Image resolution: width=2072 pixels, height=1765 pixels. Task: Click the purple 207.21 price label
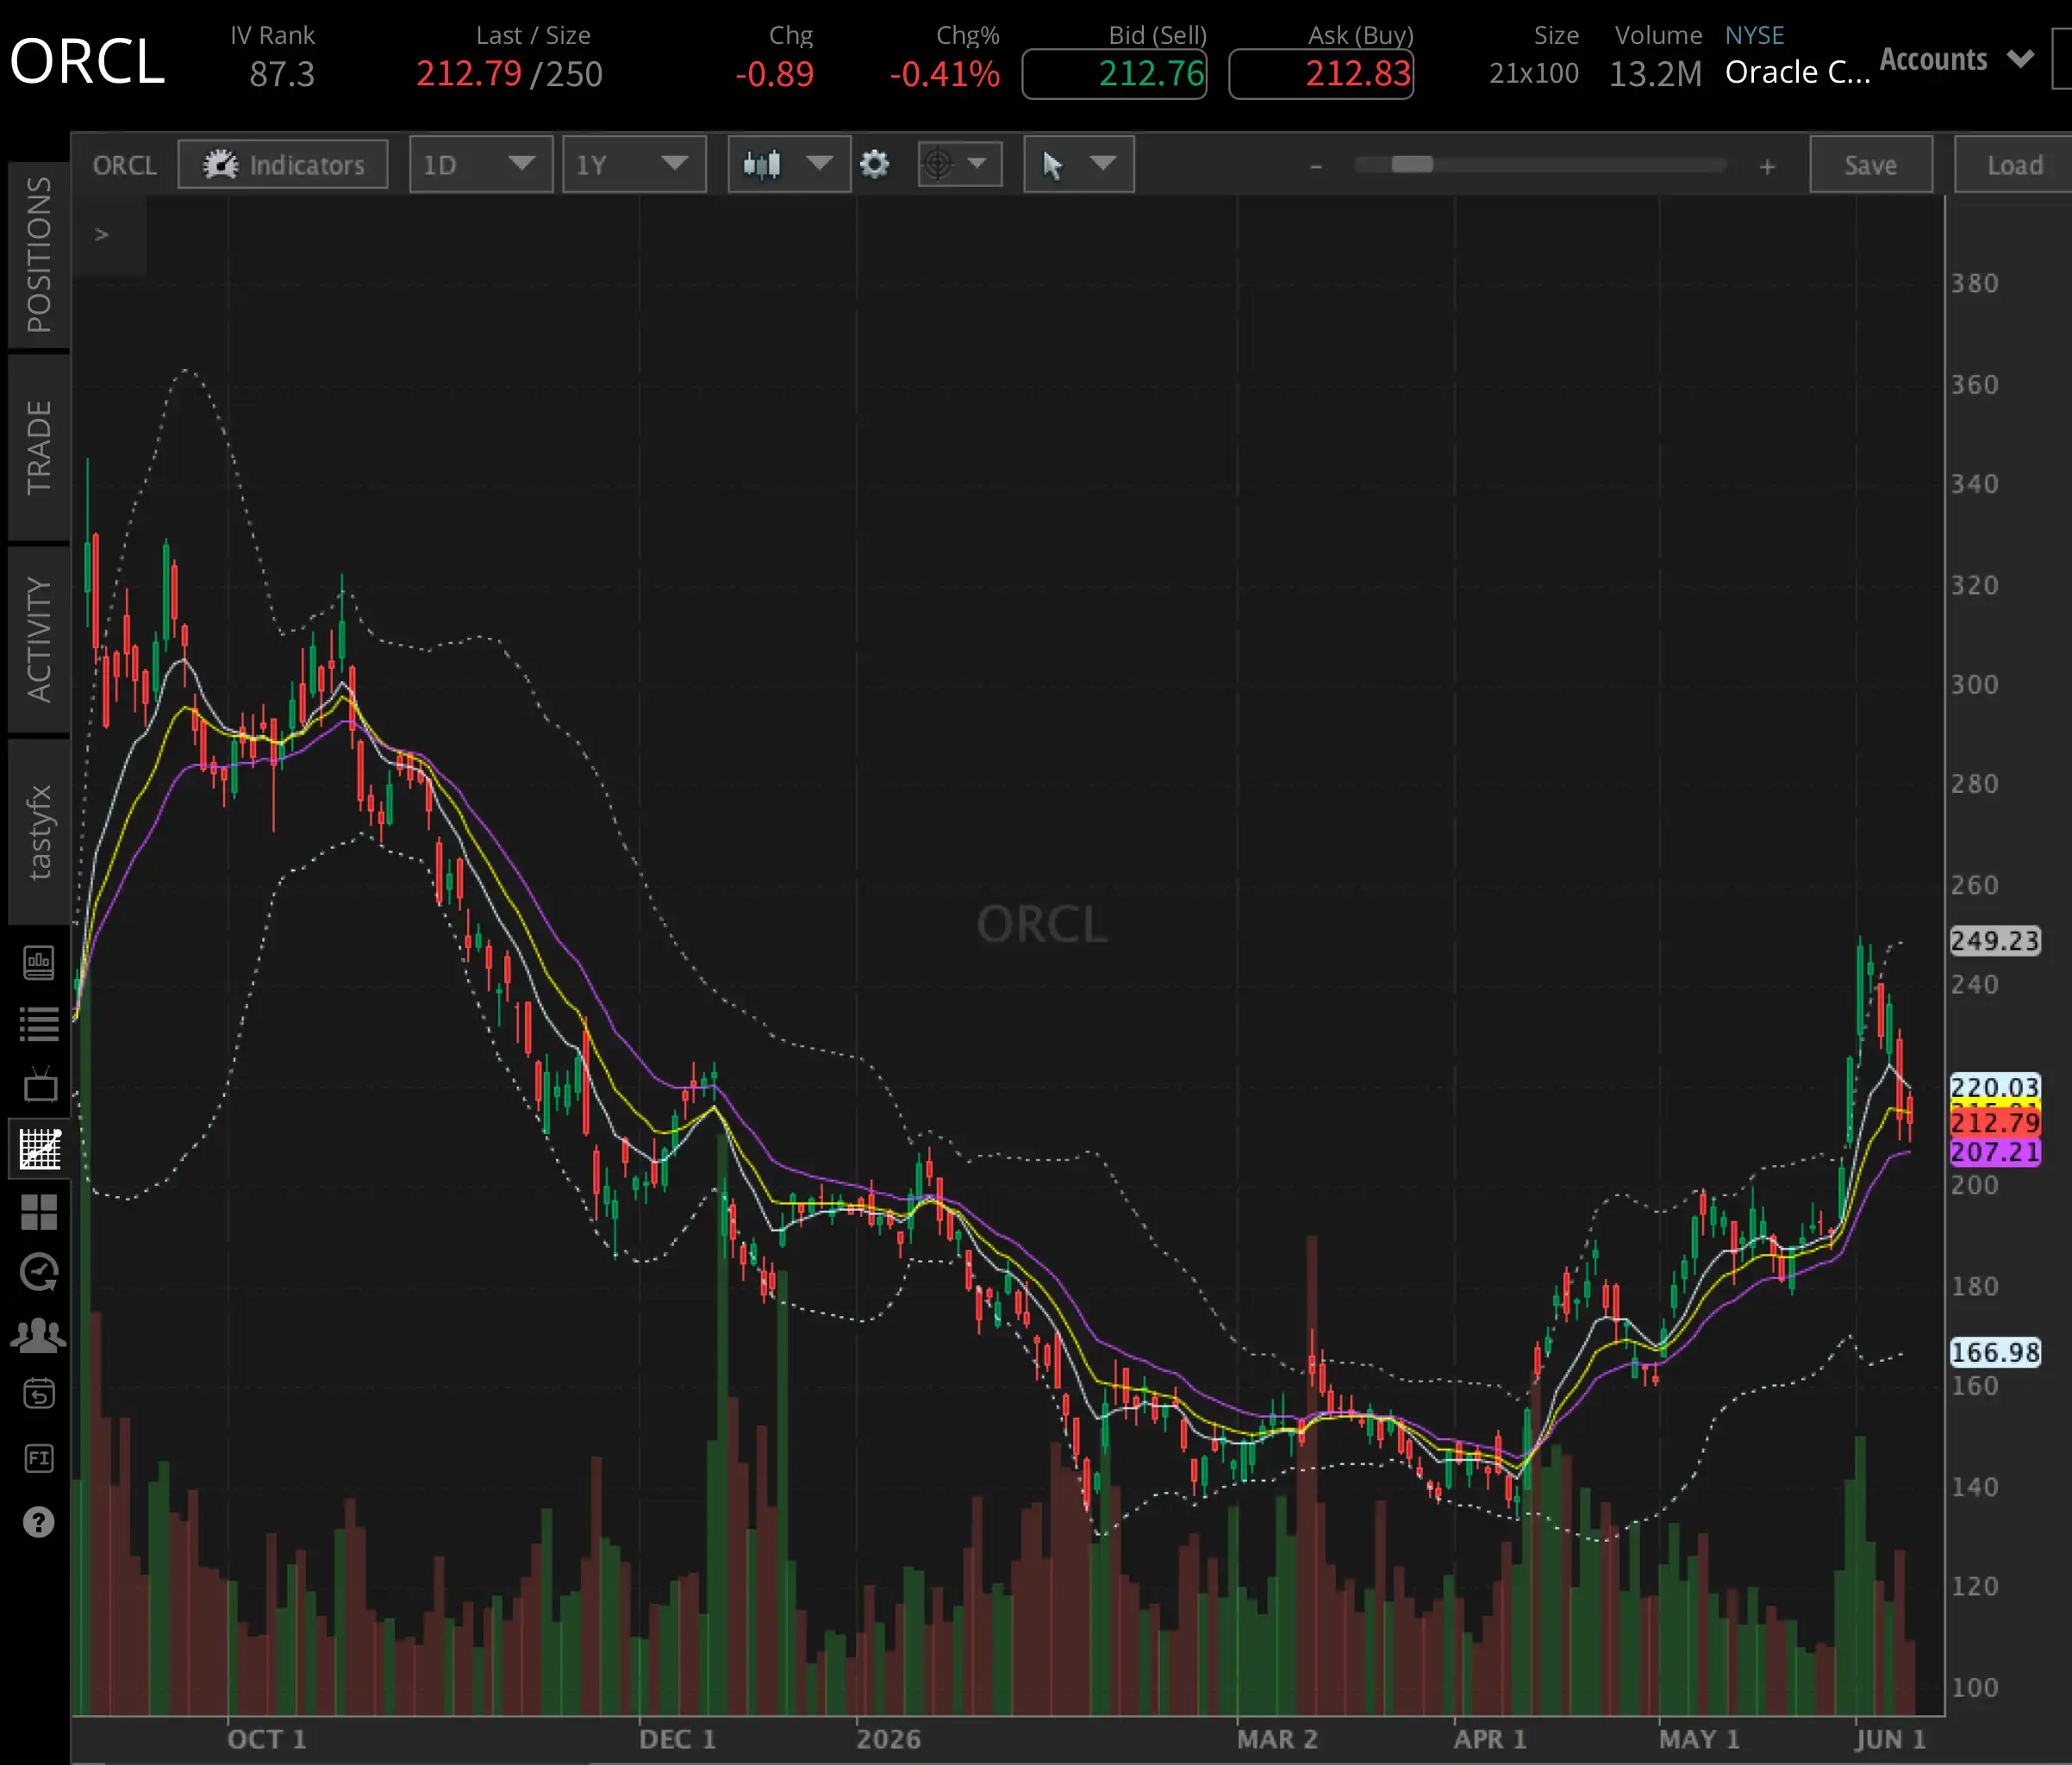coord(1995,1152)
